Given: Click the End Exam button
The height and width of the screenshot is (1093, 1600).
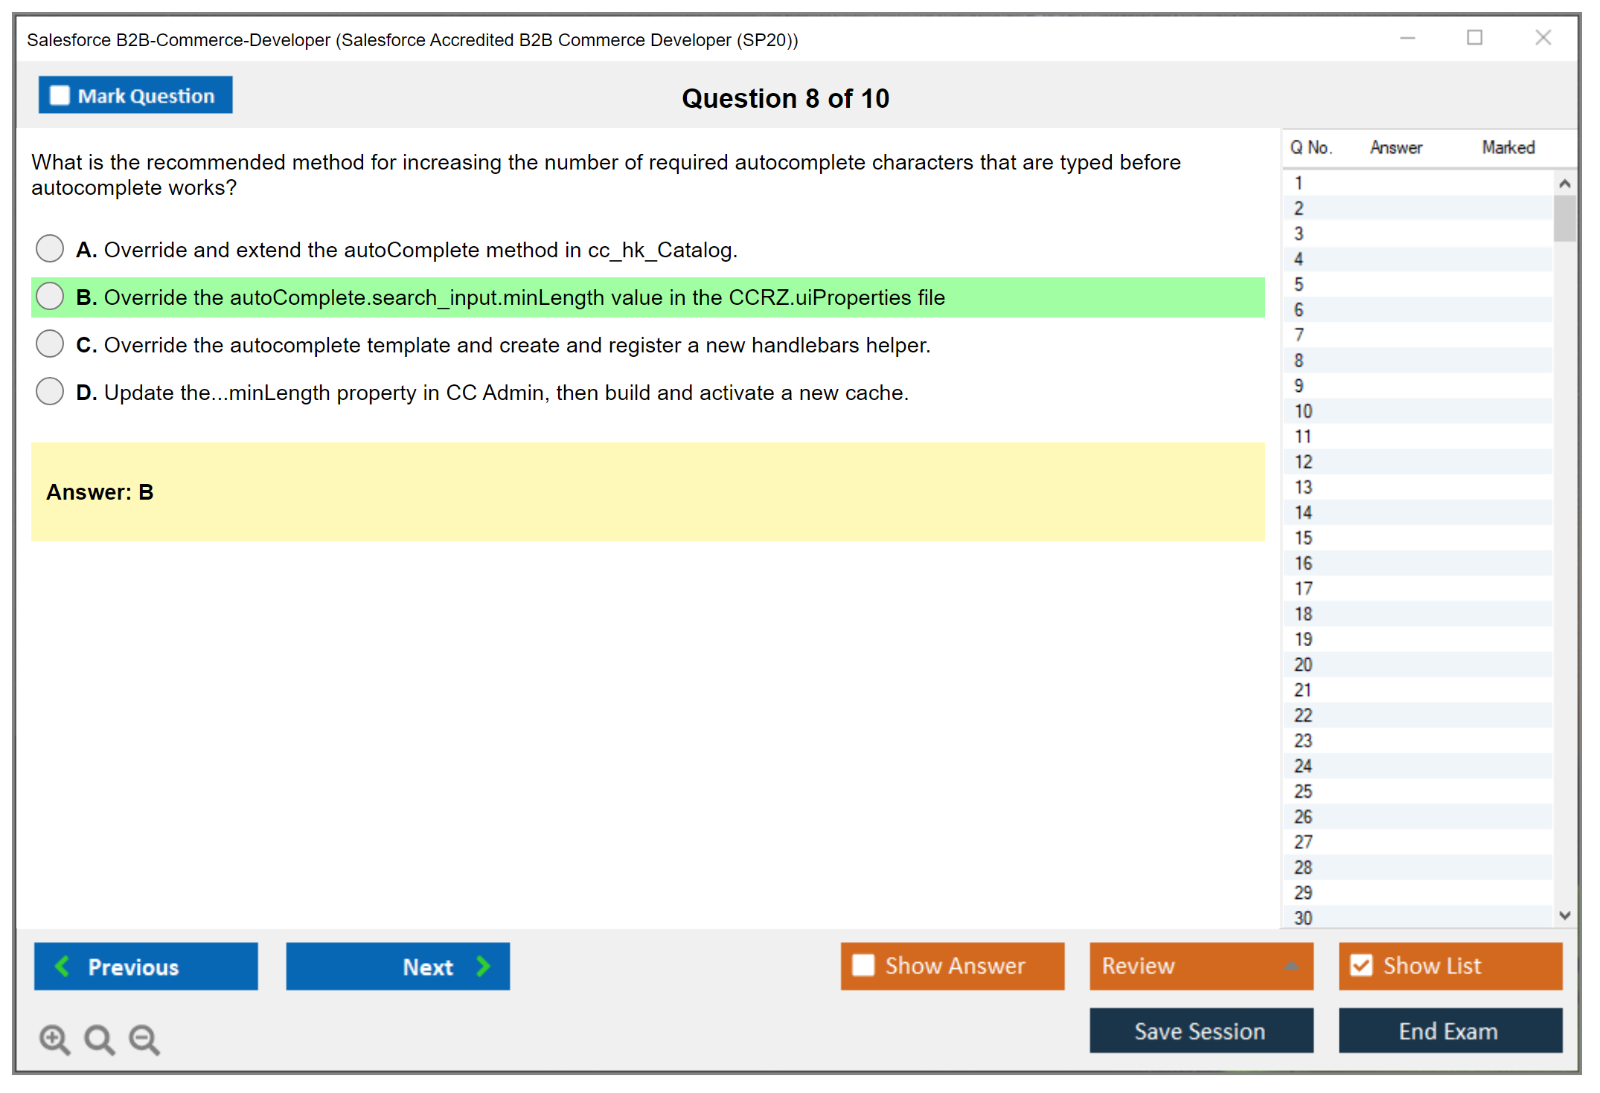Looking at the screenshot, I should [1449, 1031].
